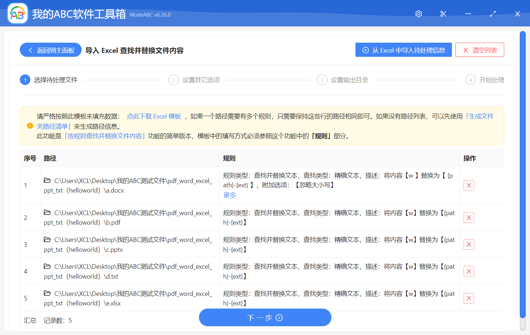Click the folder icon beside the d.txt path

[48, 266]
